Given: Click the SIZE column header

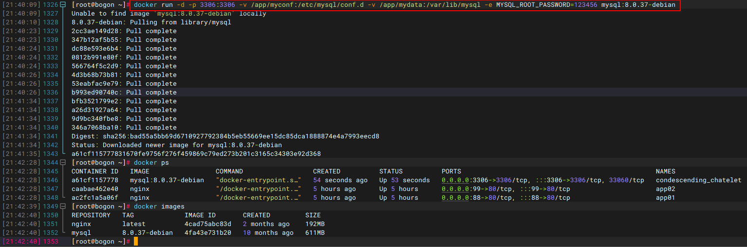Looking at the screenshot, I should pyautogui.click(x=313, y=215).
